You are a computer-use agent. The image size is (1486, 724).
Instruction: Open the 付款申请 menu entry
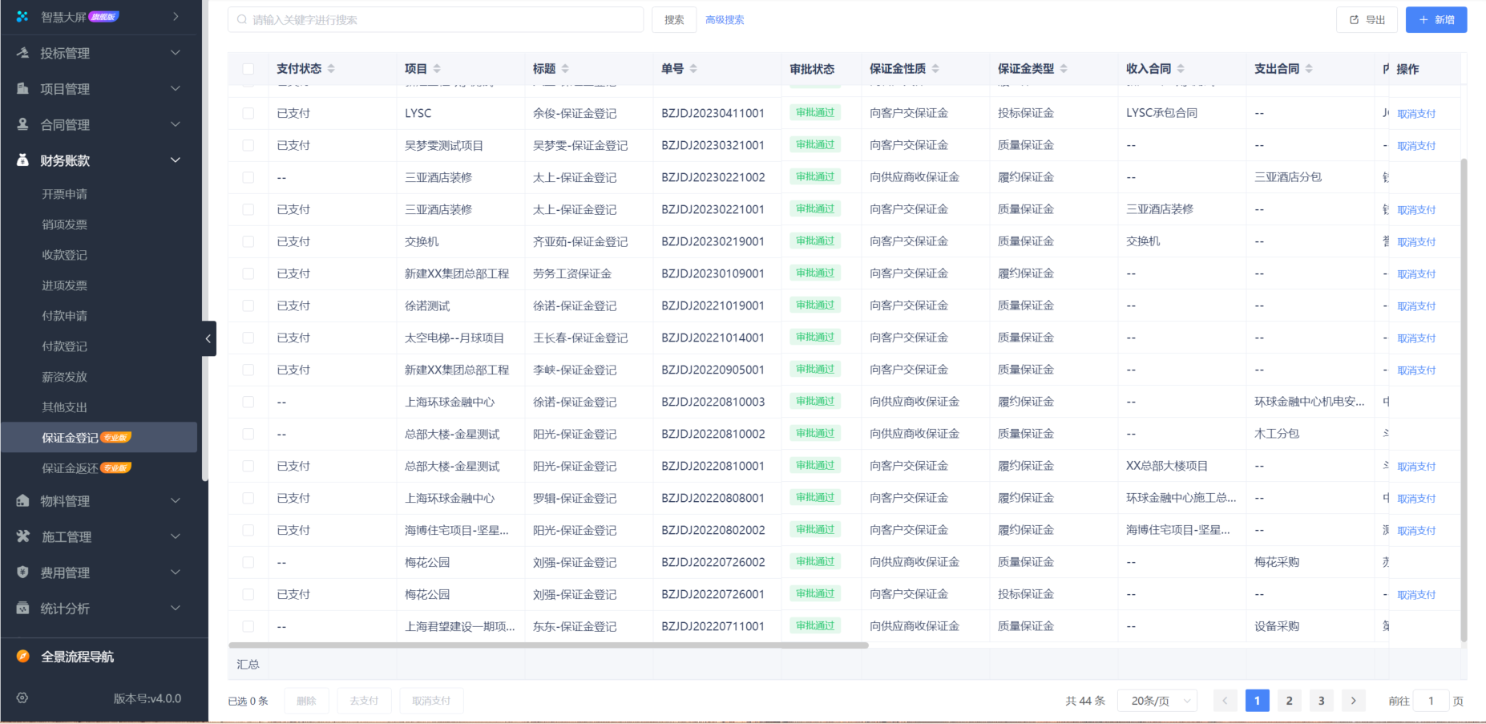[64, 315]
